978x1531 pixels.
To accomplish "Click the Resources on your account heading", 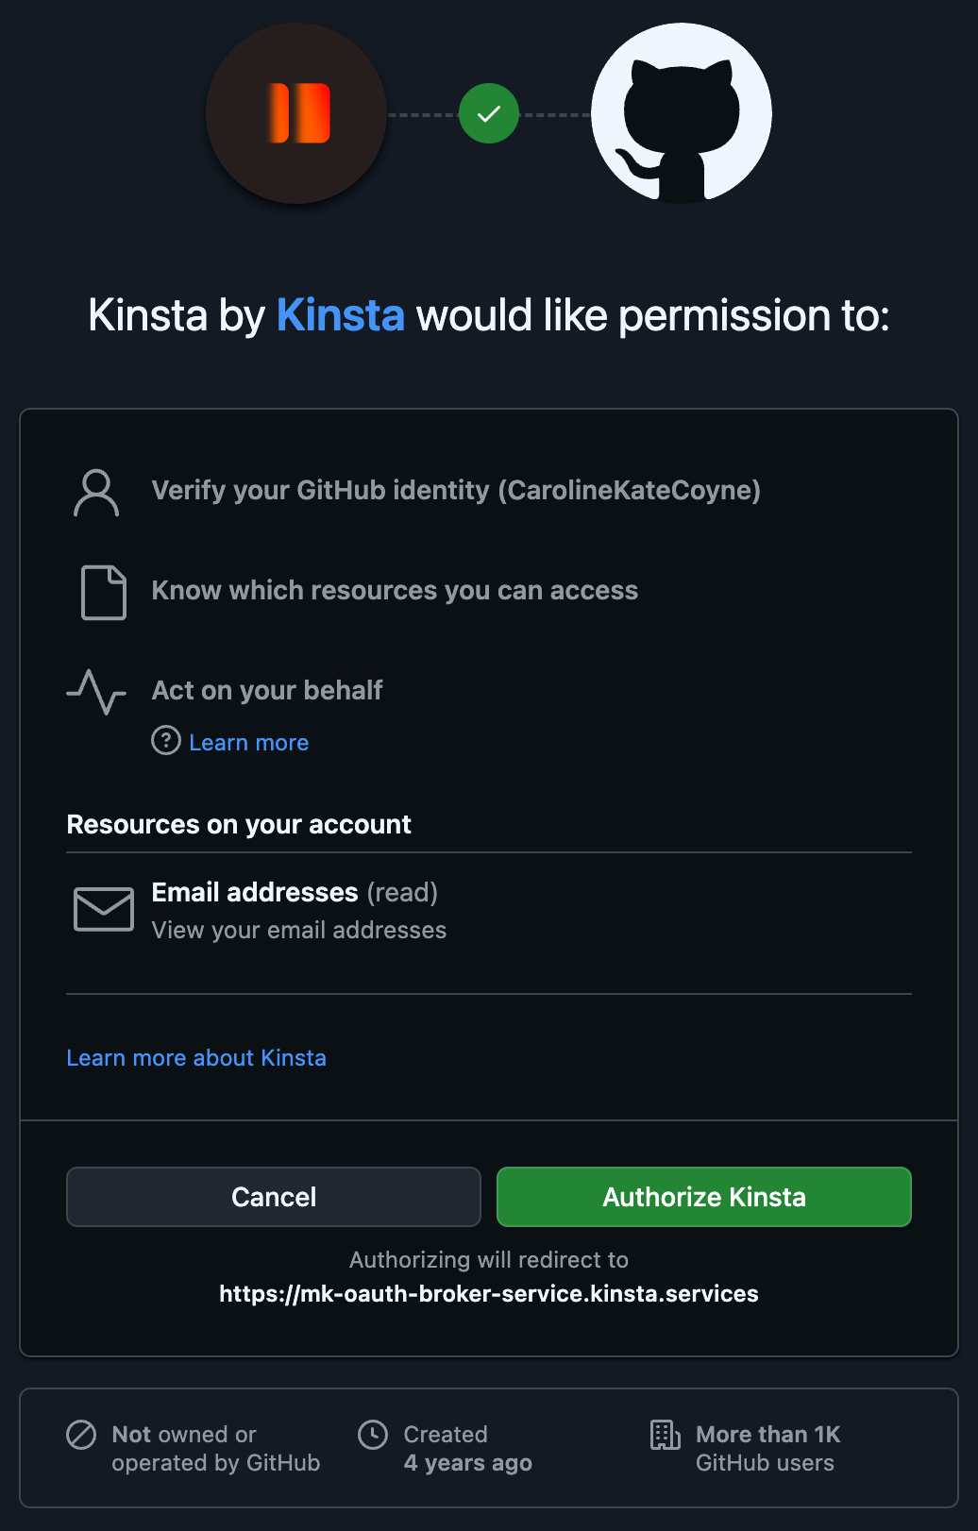I will pos(238,824).
